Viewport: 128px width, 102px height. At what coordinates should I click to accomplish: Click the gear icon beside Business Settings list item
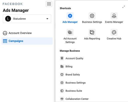click(x=62, y=83)
